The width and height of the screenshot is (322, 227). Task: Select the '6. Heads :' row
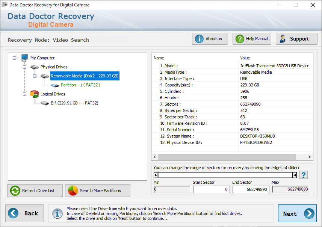232,98
